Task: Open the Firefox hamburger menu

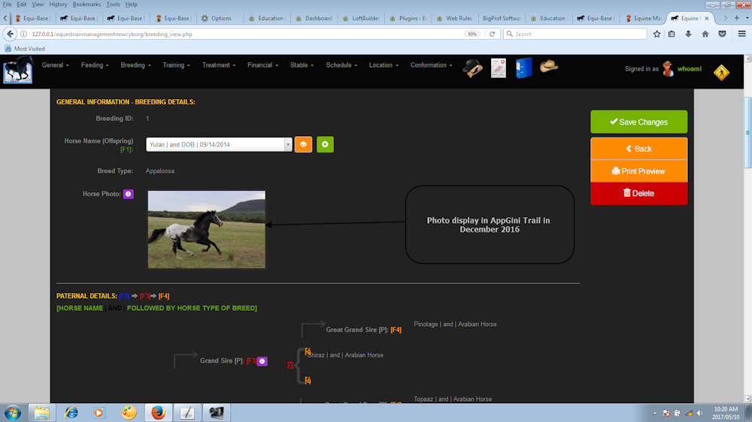Action: [x=742, y=34]
